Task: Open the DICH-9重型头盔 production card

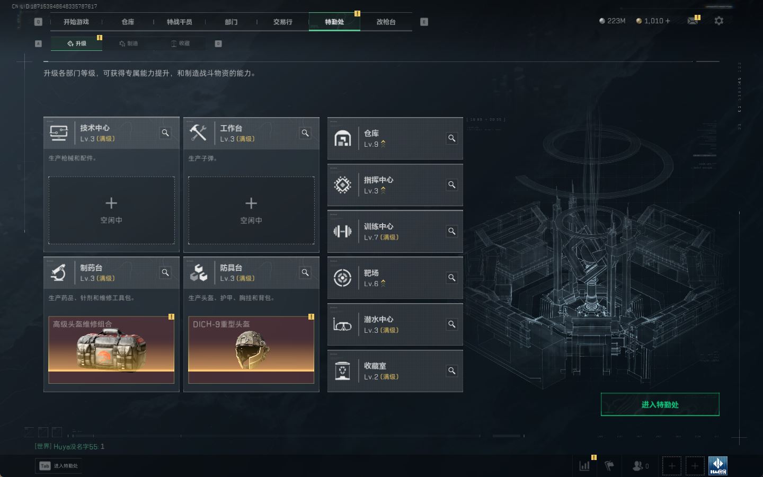Action: (251, 350)
